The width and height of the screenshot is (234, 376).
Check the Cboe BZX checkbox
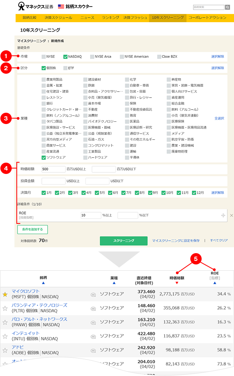tap(159, 57)
